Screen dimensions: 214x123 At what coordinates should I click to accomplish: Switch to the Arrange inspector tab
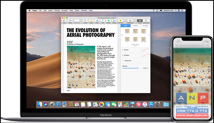(145, 26)
